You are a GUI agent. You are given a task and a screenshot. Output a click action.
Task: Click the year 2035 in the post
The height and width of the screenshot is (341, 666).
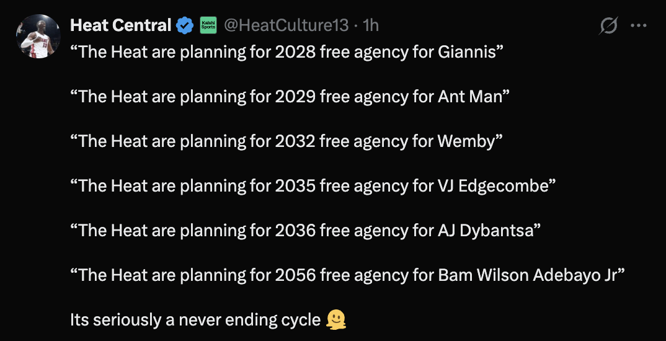[295, 186]
